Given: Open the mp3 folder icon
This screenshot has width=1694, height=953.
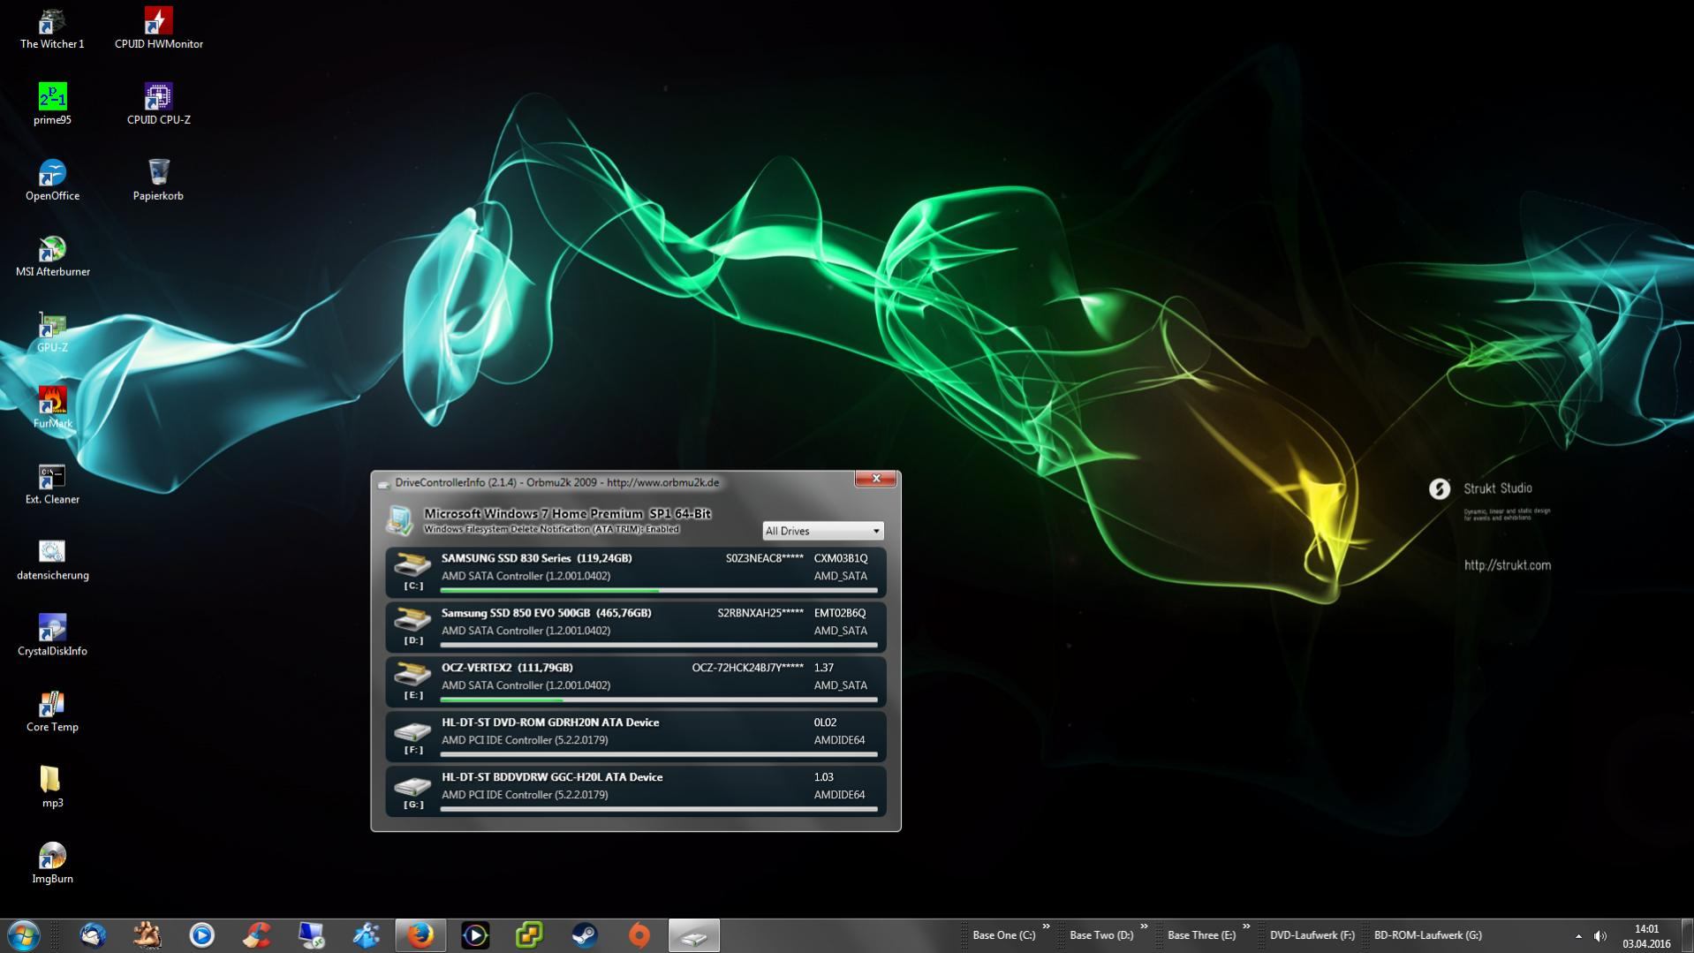Looking at the screenshot, I should pyautogui.click(x=52, y=788).
